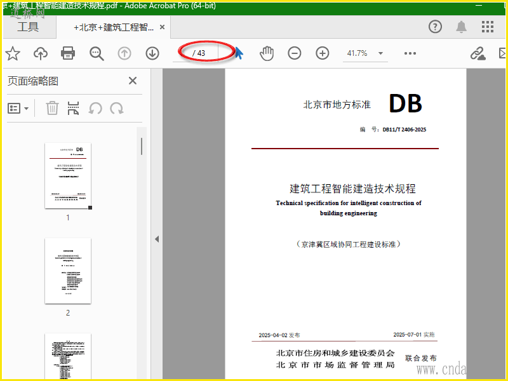
Task: Rotate page clockwise
Action: click(117, 108)
